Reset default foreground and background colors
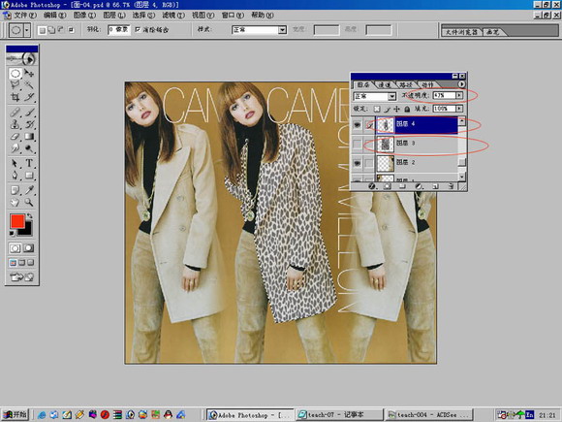Screen dimensions: 562x422 pyautogui.click(x=13, y=233)
